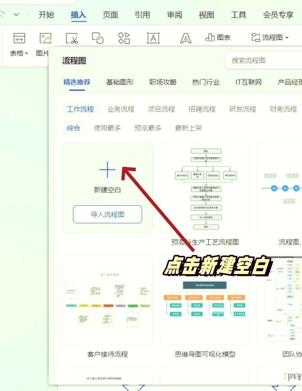Image resolution: width=302 pixels, height=391 pixels.
Task: Insert a table using the table icon
Action: coord(19,38)
